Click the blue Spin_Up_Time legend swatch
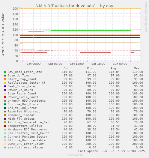The height and width of the screenshot is (158, 149). click(5, 76)
